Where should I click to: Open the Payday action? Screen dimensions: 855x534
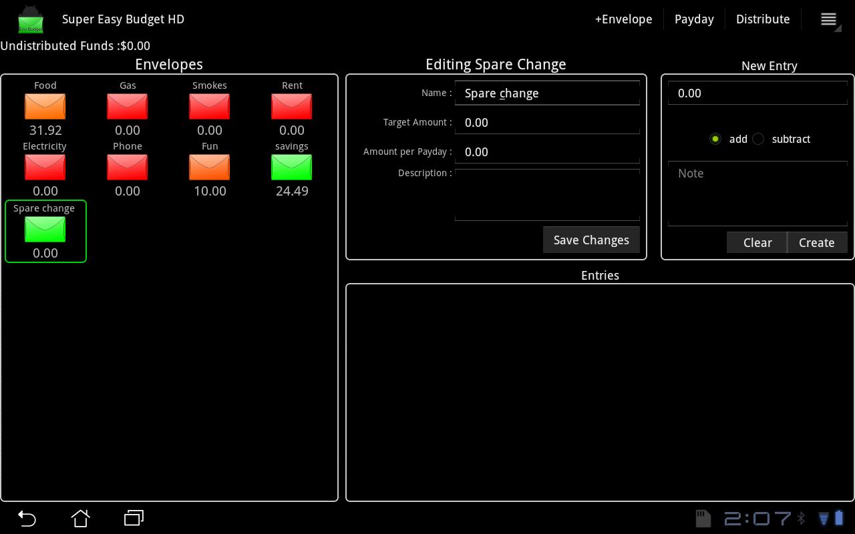click(x=694, y=19)
